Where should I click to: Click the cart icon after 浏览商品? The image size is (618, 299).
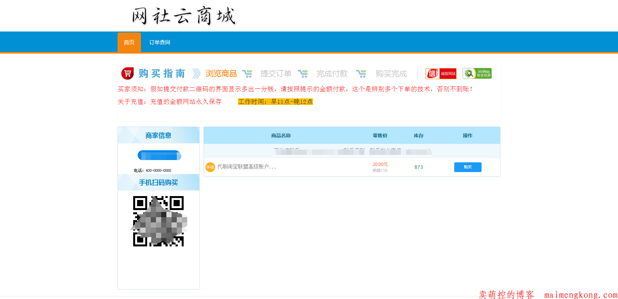pyautogui.click(x=247, y=74)
